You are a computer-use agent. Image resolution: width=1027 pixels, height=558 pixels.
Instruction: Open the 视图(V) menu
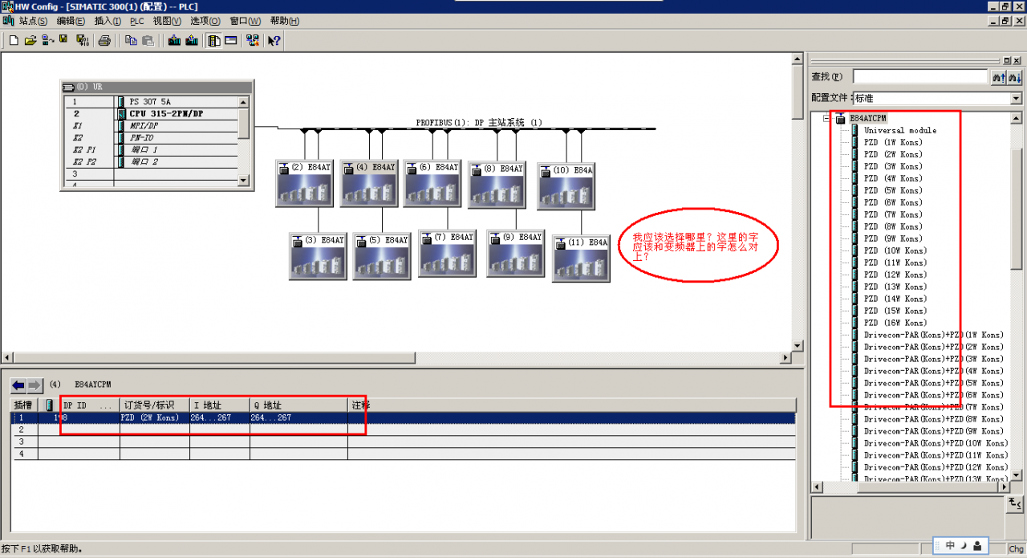click(x=167, y=21)
